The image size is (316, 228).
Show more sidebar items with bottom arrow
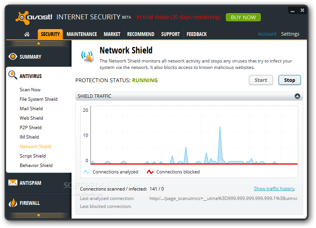tap(39, 215)
